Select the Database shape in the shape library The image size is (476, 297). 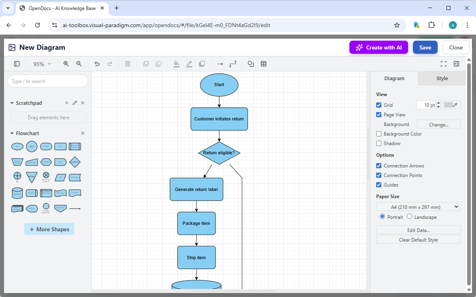17,193
